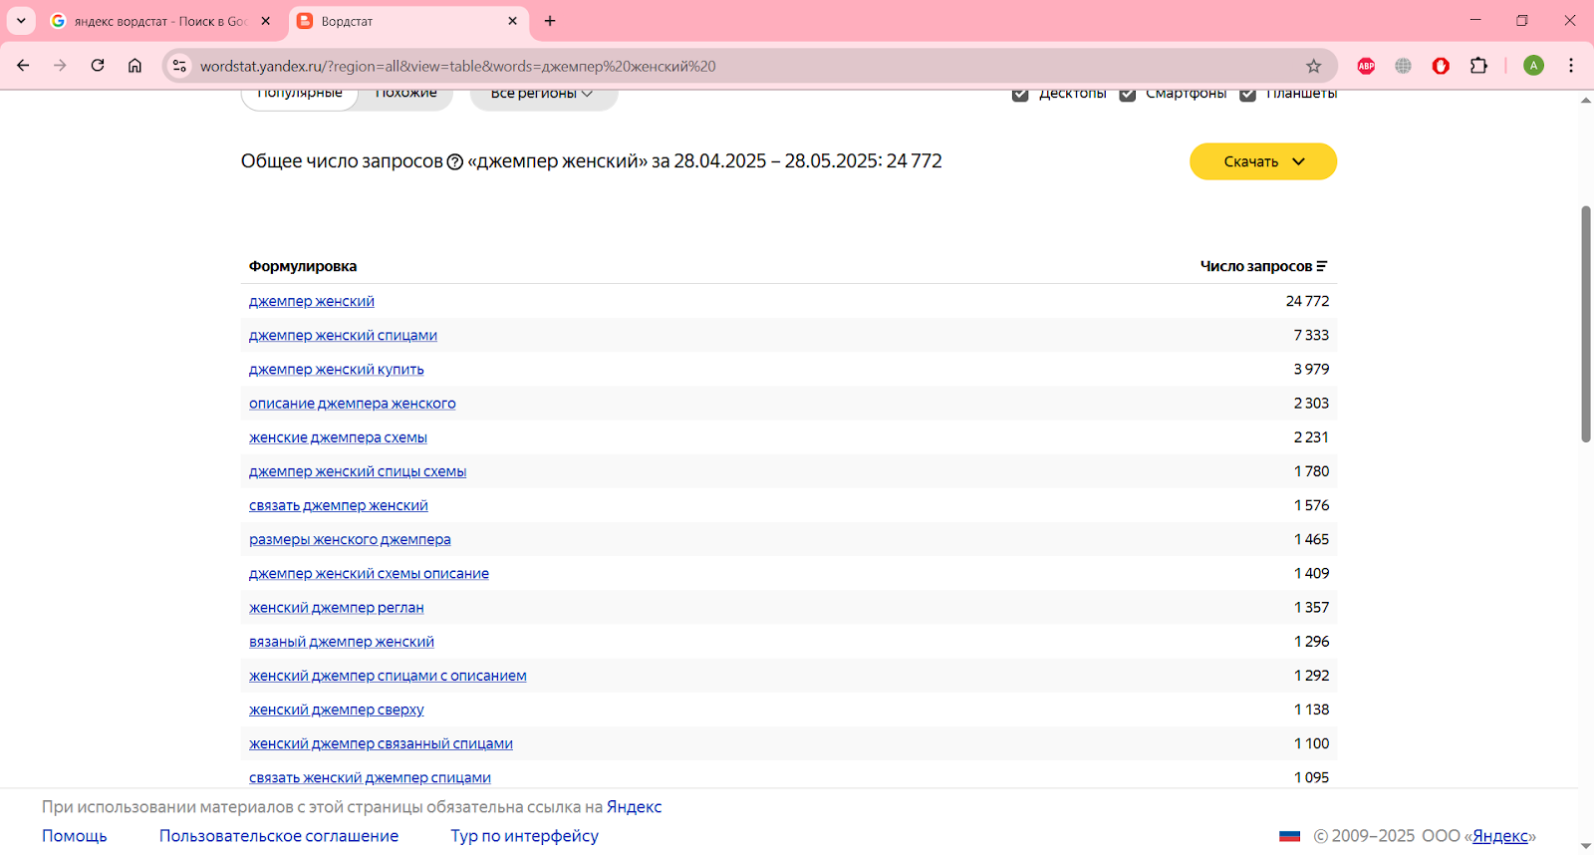The height and width of the screenshot is (855, 1594).
Task: Close the Вордстат tab
Action: 512,21
